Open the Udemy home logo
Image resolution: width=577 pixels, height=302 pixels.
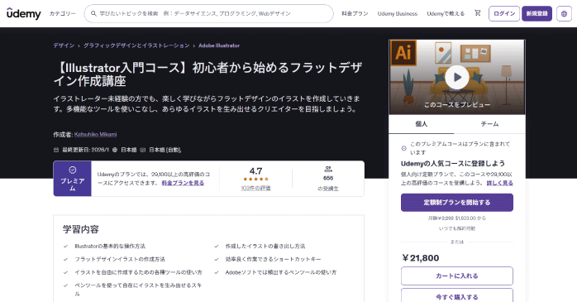coord(23,13)
